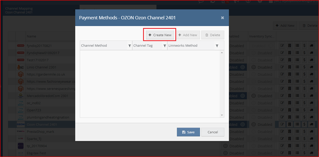319x157 pixels.
Task: Open building icon for PrestaShop_mark row
Action: (289, 132)
